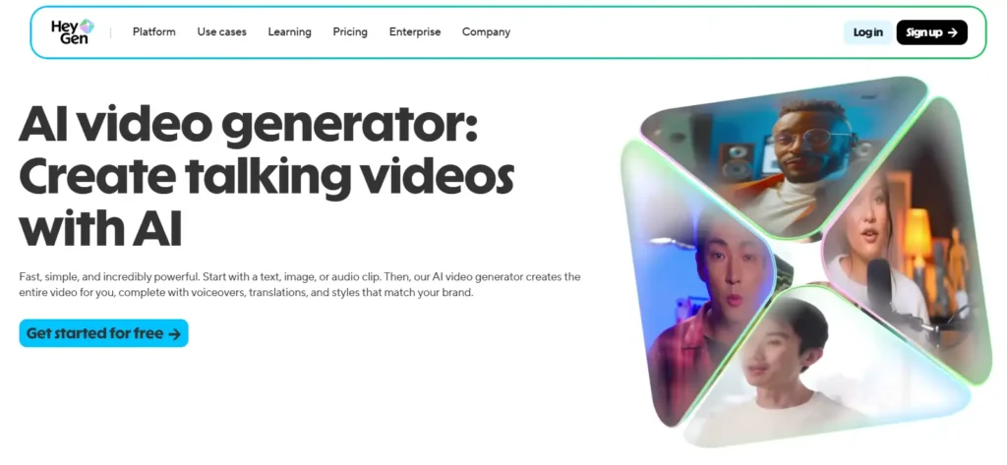
Task: Click the description paragraph about voiceovers
Action: pos(300,284)
